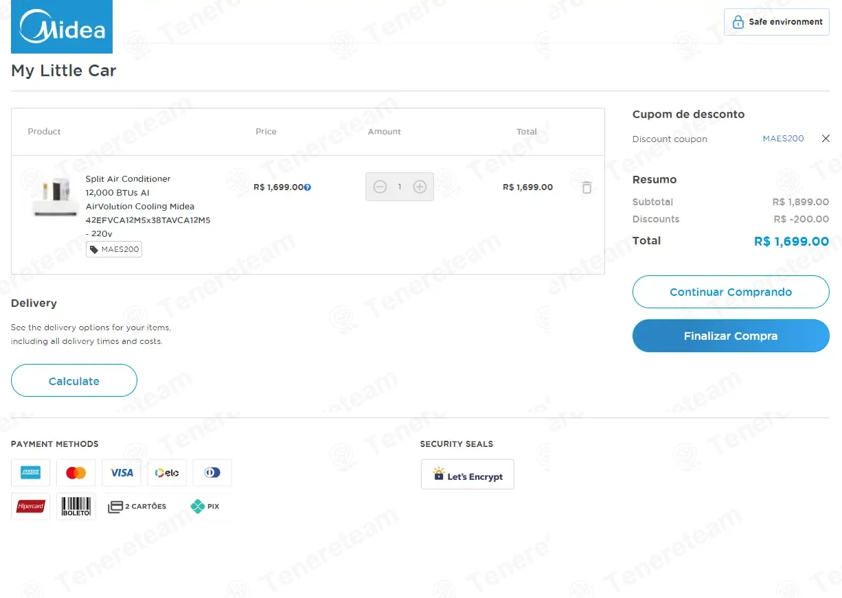Select the Diners Club payment icon
Image resolution: width=842 pixels, height=598 pixels.
coord(212,472)
